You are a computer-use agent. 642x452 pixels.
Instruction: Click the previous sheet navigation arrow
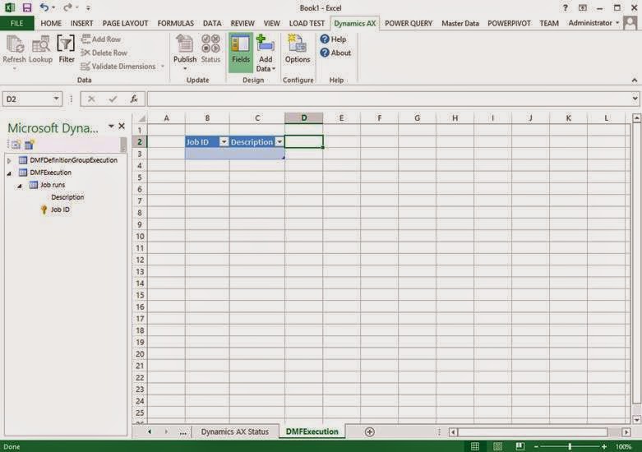tap(150, 431)
